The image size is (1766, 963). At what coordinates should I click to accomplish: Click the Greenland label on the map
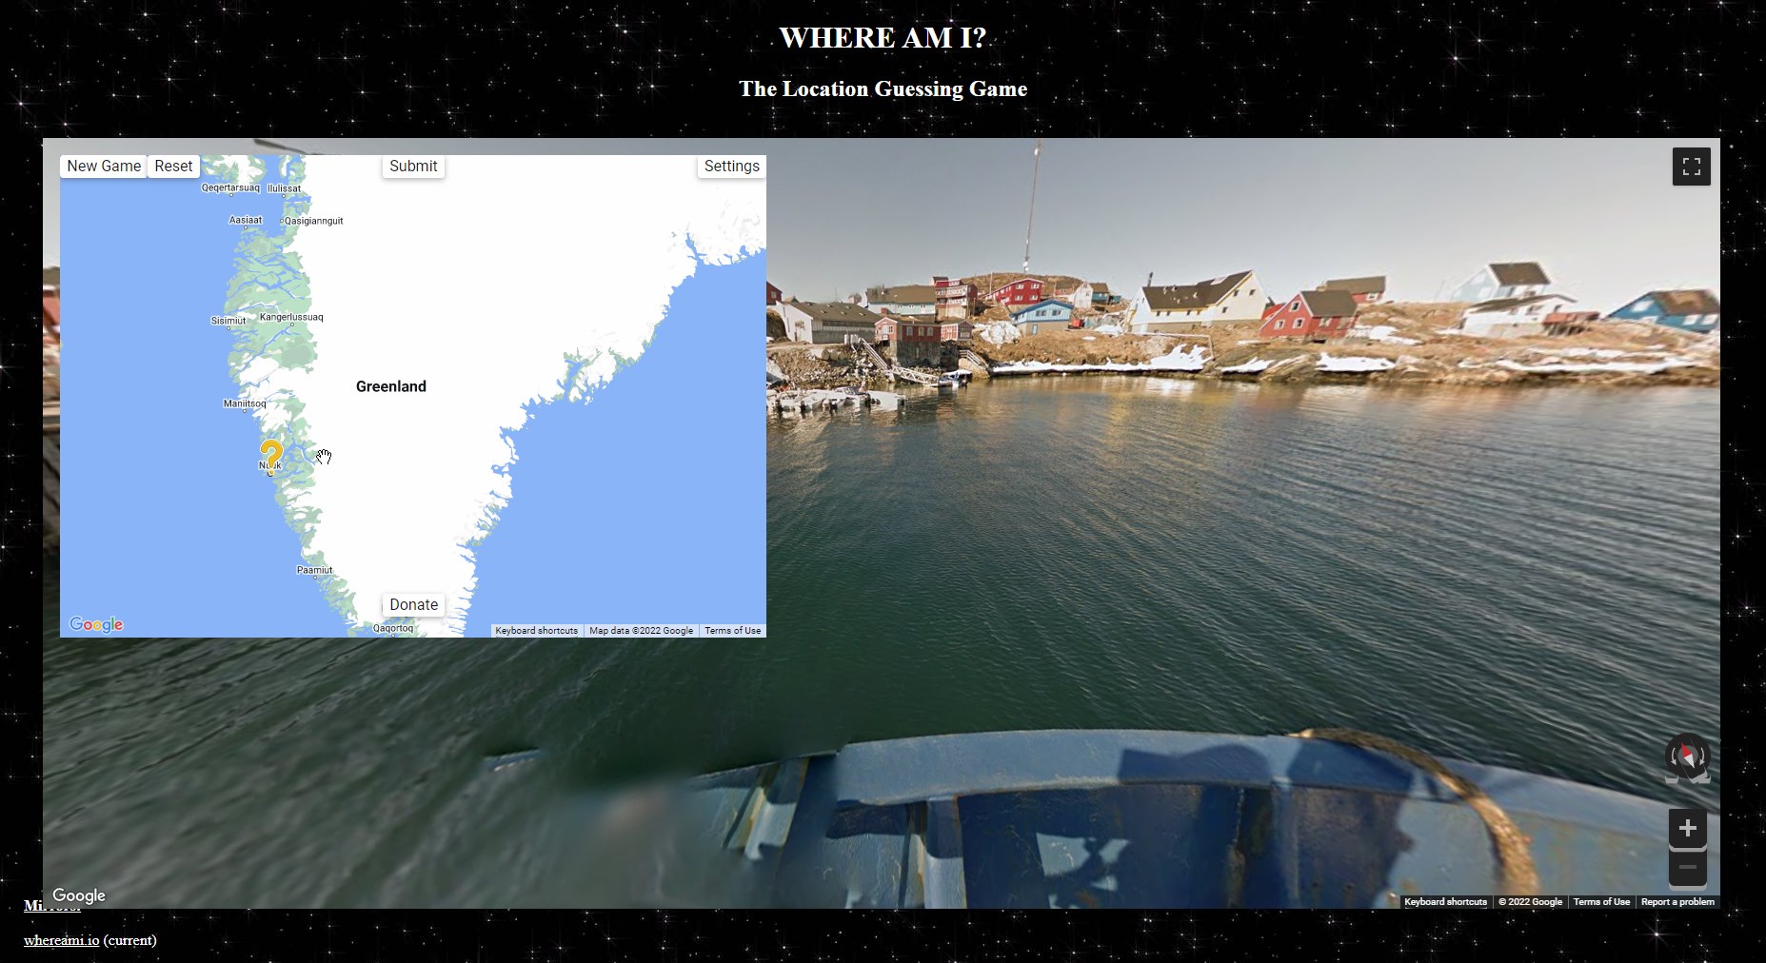(x=390, y=385)
